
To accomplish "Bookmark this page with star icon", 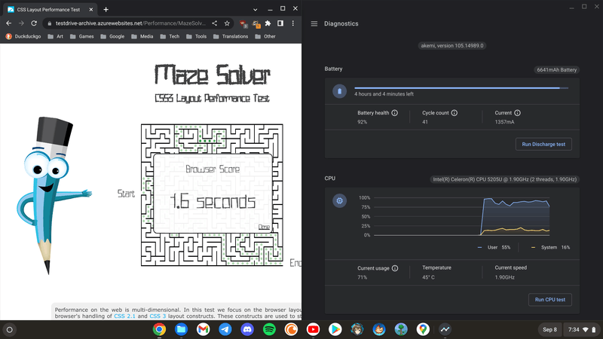I will 227,23.
